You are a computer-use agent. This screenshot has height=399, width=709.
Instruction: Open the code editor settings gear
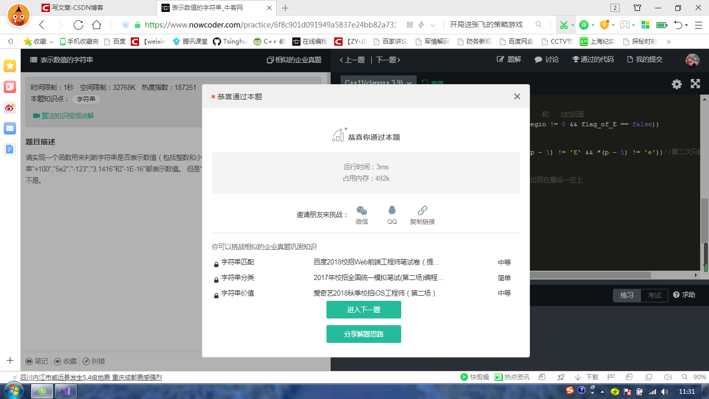pyautogui.click(x=676, y=84)
